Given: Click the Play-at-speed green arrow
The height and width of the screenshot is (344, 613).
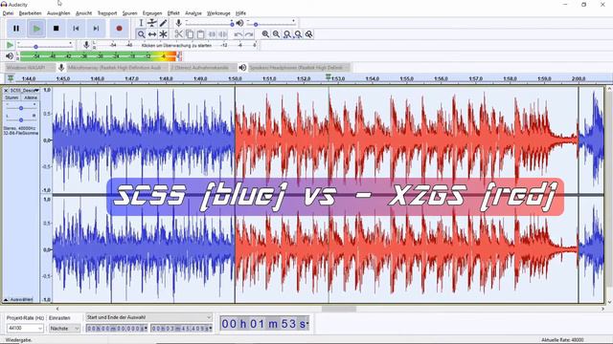Looking at the screenshot, I should tap(10, 45).
